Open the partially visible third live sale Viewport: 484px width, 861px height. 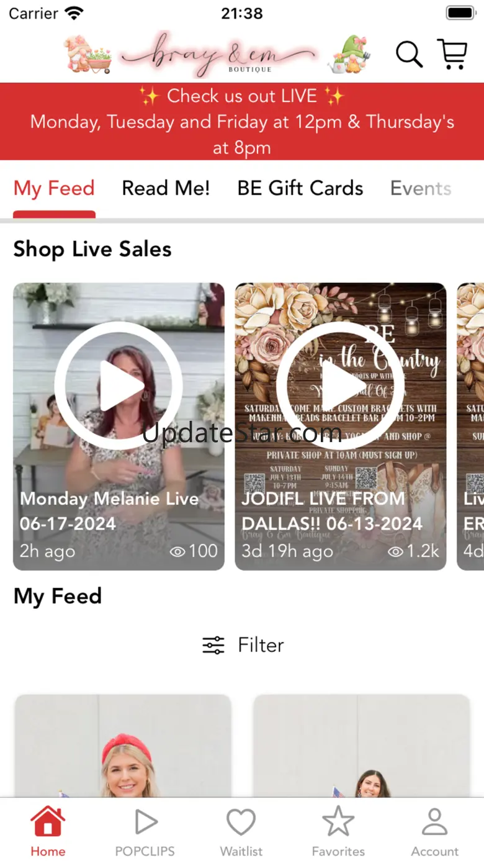click(471, 426)
